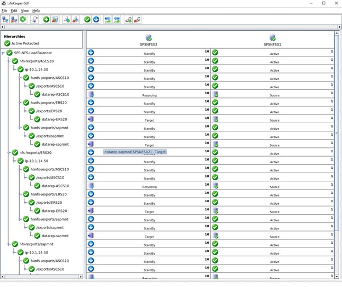The height and width of the screenshot is (287, 342).
Task: Click SPSNFS01 Active icon on SPS-NFS-LoadBalancer row
Action: click(215, 52)
